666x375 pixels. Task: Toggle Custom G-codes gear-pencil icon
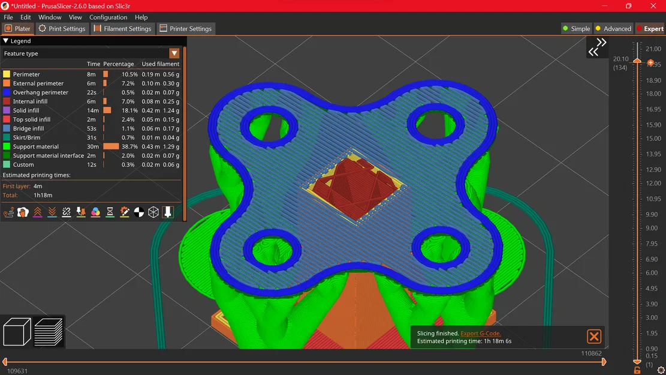point(125,212)
